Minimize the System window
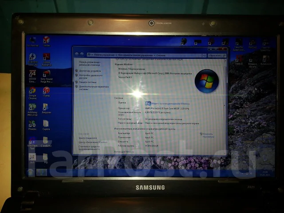284x213 pixels. pyautogui.click(x=211, y=49)
